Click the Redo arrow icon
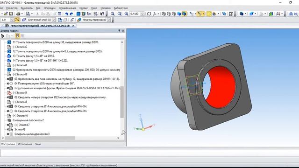The width and height of the screenshot is (299, 168). pyautogui.click(x=71, y=14)
